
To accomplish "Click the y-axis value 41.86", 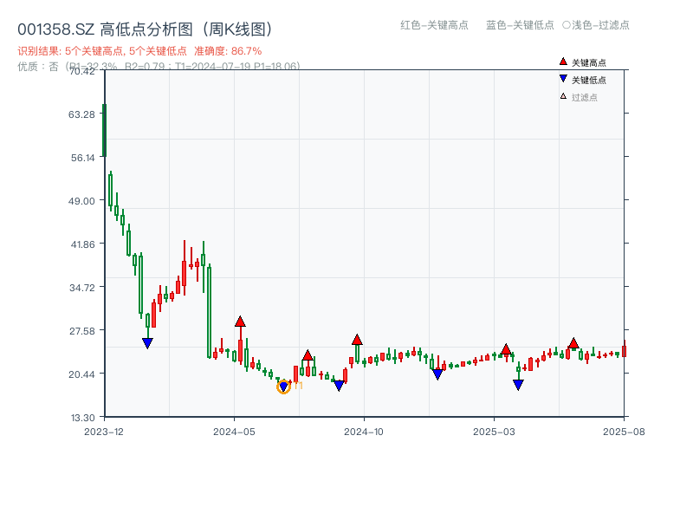I will [x=82, y=244].
